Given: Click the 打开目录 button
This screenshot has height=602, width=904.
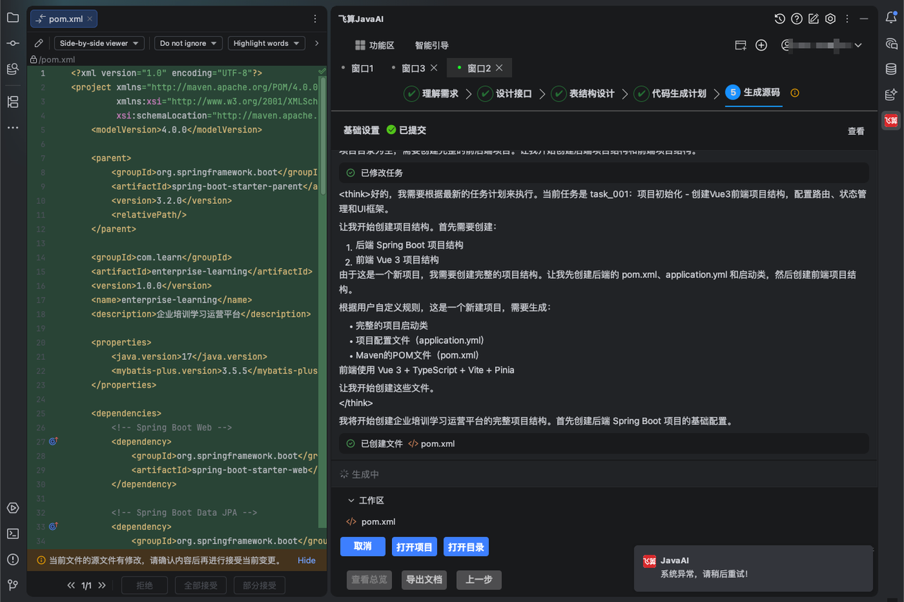Looking at the screenshot, I should coord(466,547).
